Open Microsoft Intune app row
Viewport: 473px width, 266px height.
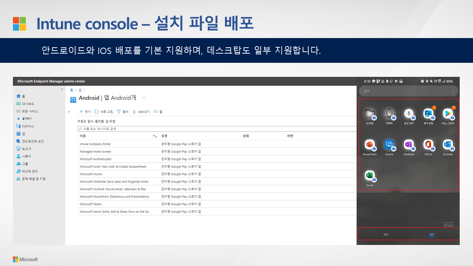(217, 174)
